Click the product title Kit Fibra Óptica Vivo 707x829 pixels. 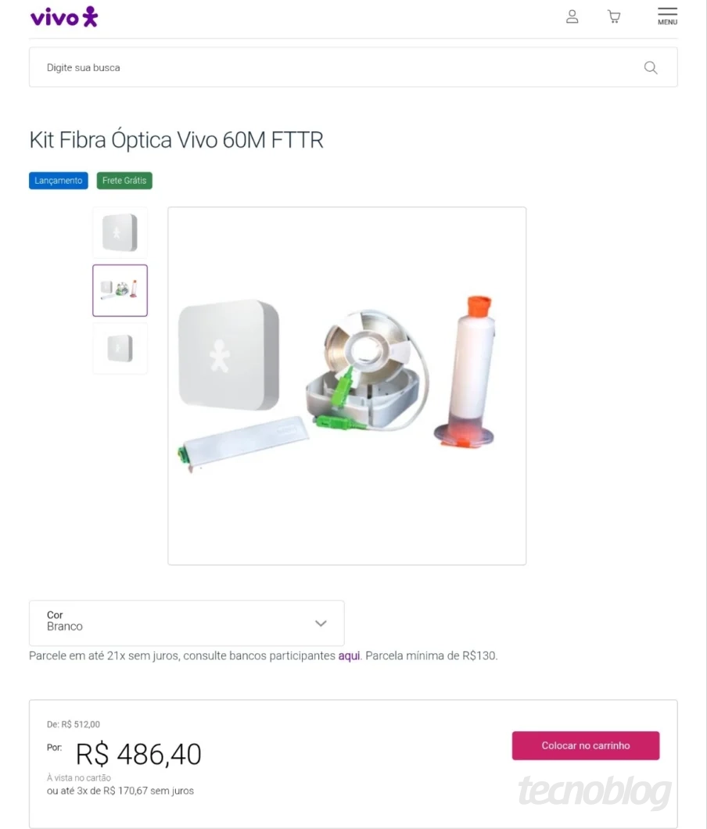pos(176,140)
